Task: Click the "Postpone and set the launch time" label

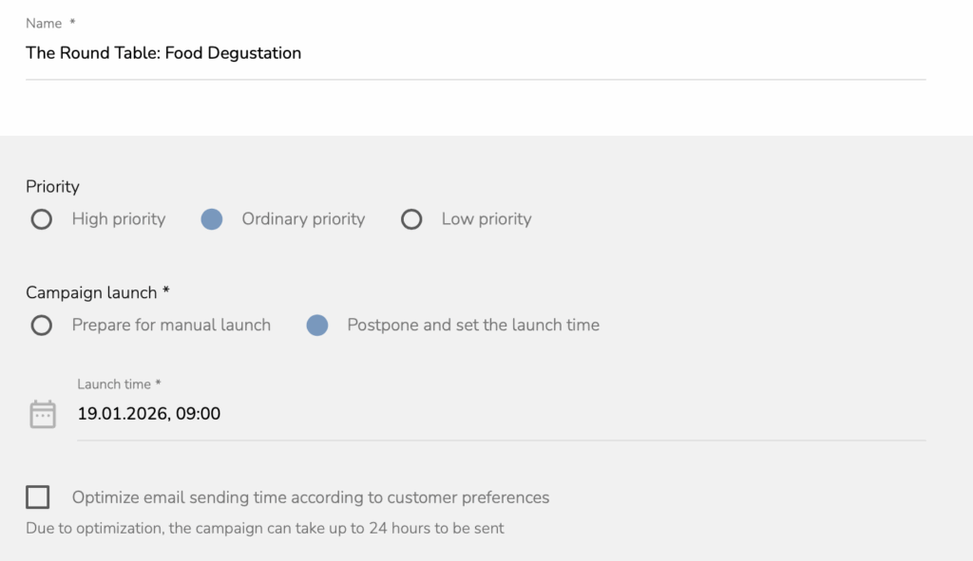Action: click(x=473, y=325)
